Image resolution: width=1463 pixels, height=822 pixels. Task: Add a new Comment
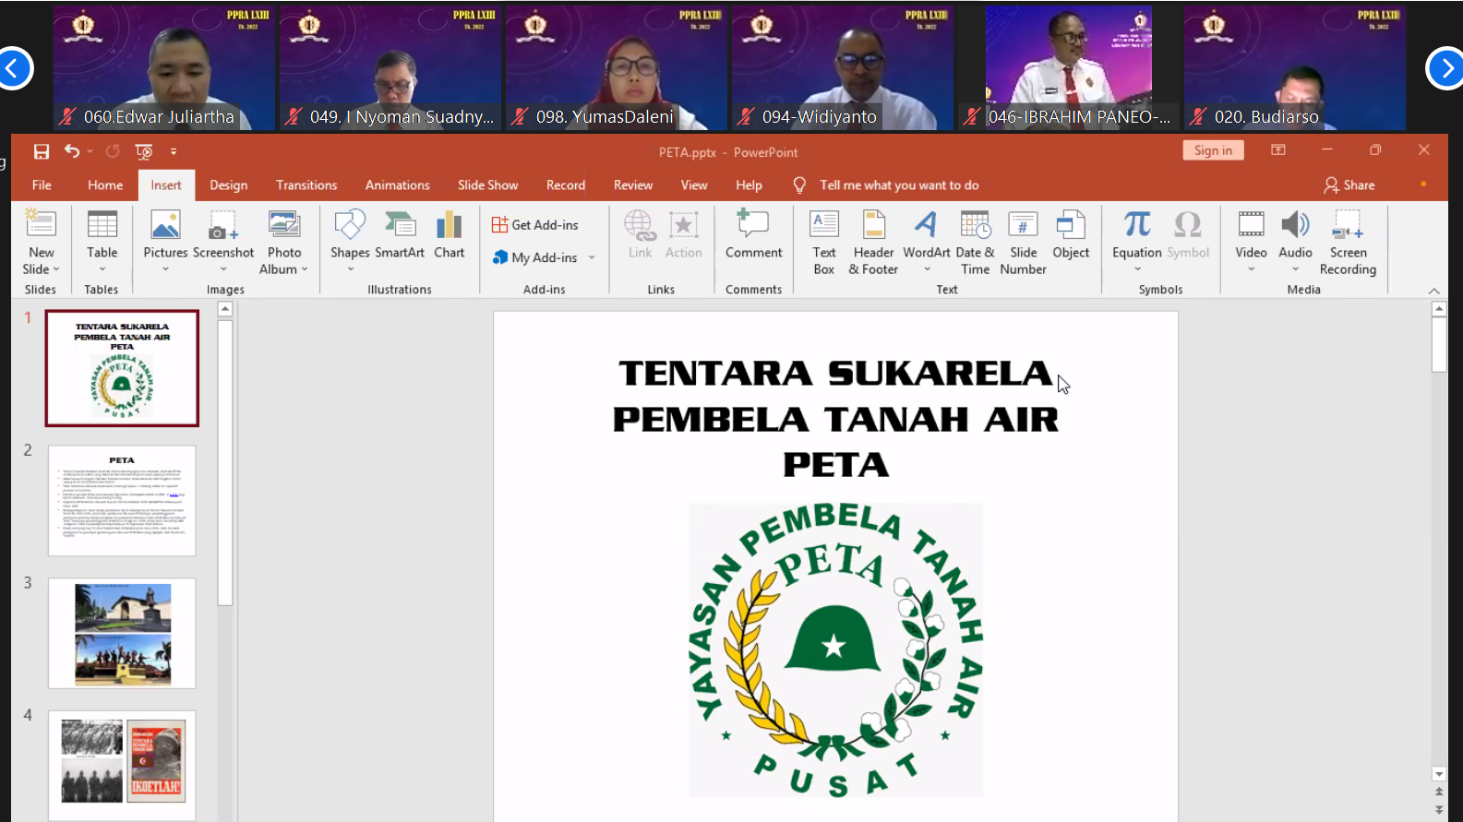[x=753, y=235]
